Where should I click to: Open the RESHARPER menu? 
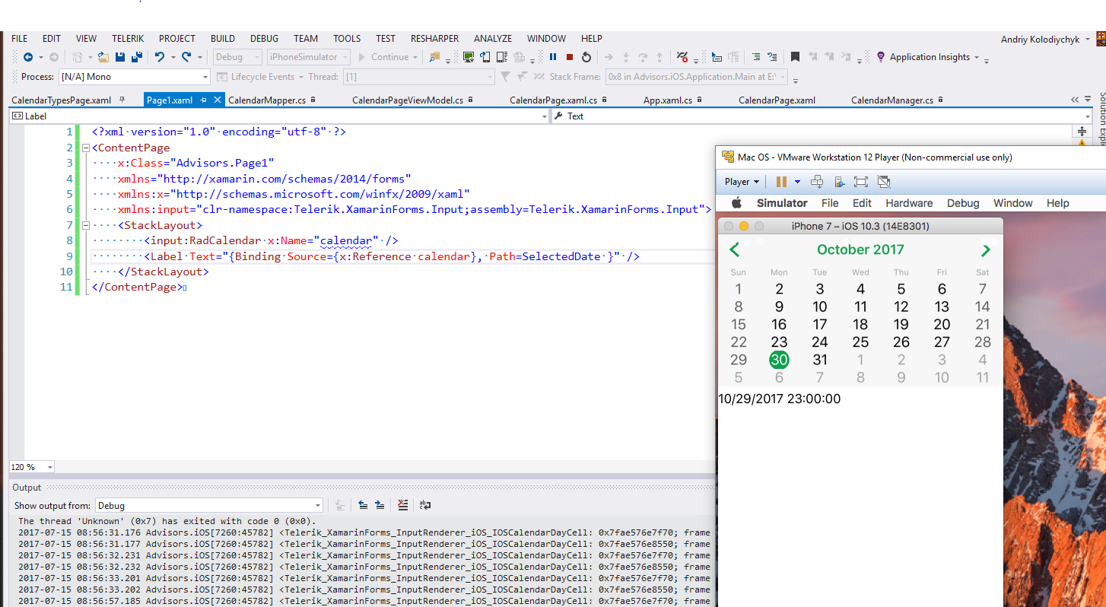click(x=434, y=39)
